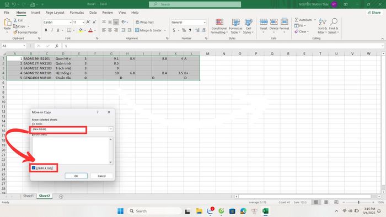Click the Insert Function fx icon
This screenshot has width=386, height=217.
[57, 46]
